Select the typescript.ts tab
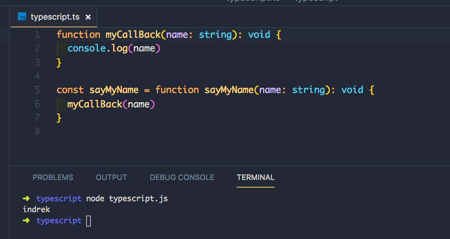Viewport: 450px width, 239px height. (x=54, y=17)
